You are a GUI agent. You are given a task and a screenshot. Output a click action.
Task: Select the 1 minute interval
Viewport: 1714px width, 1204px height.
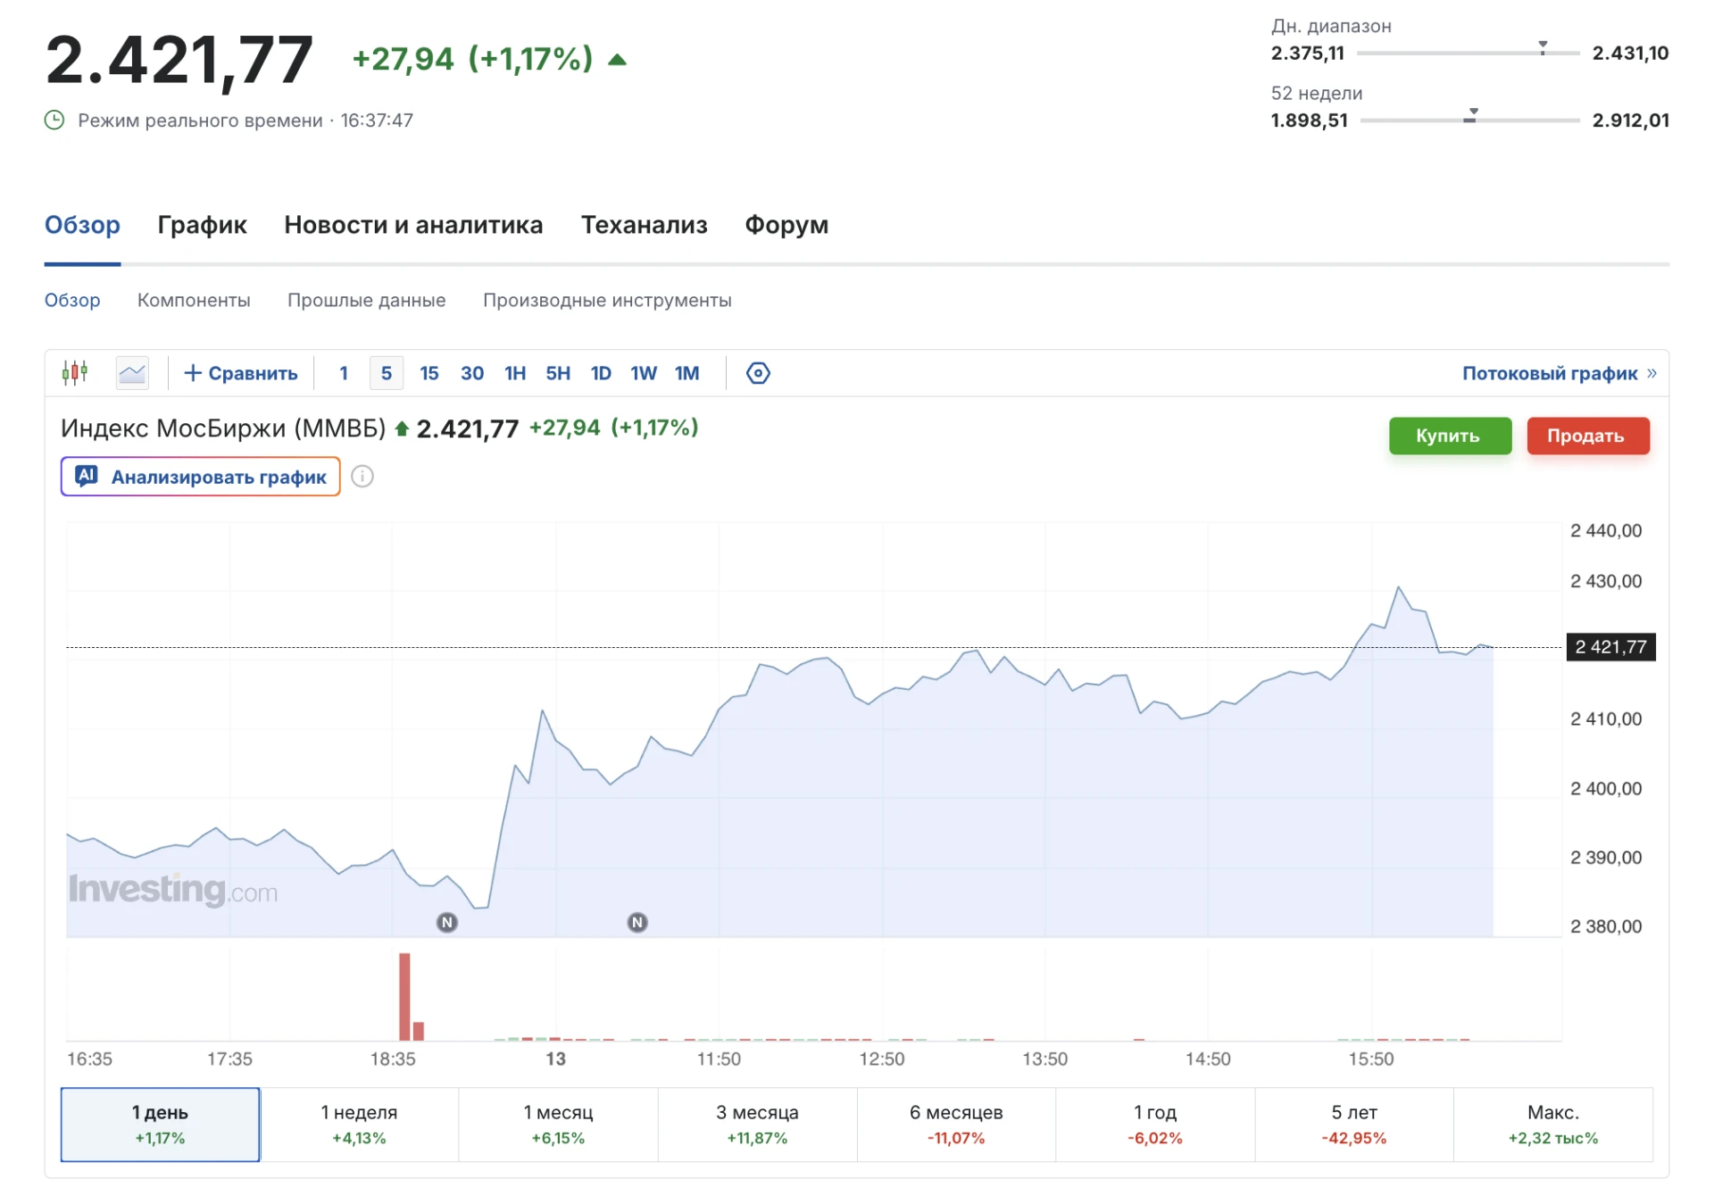344,373
